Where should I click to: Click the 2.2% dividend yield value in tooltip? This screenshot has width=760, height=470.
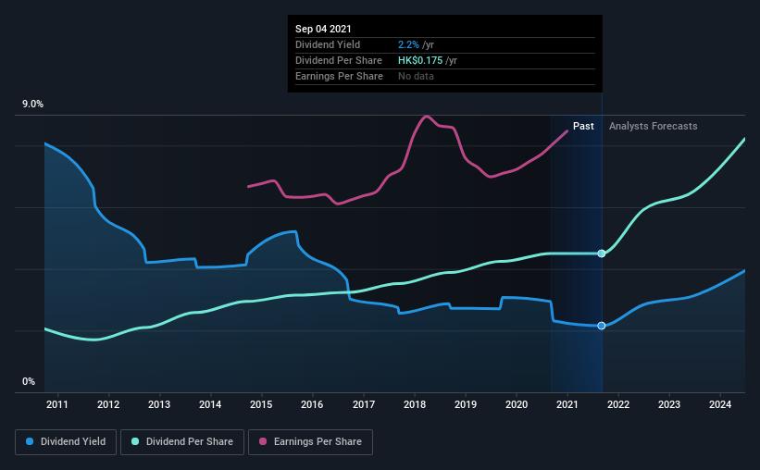(x=408, y=45)
